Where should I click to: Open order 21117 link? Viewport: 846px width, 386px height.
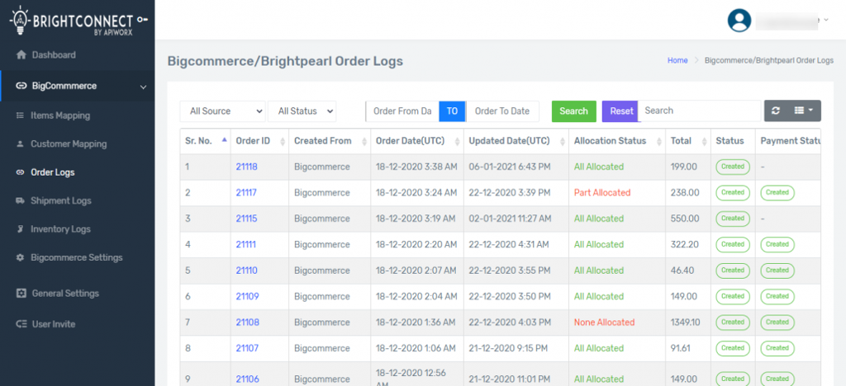pos(246,193)
